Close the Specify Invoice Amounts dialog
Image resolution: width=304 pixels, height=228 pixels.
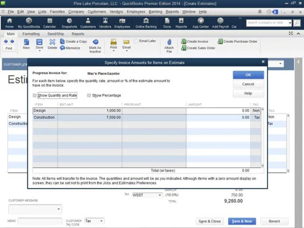[x=263, y=62]
